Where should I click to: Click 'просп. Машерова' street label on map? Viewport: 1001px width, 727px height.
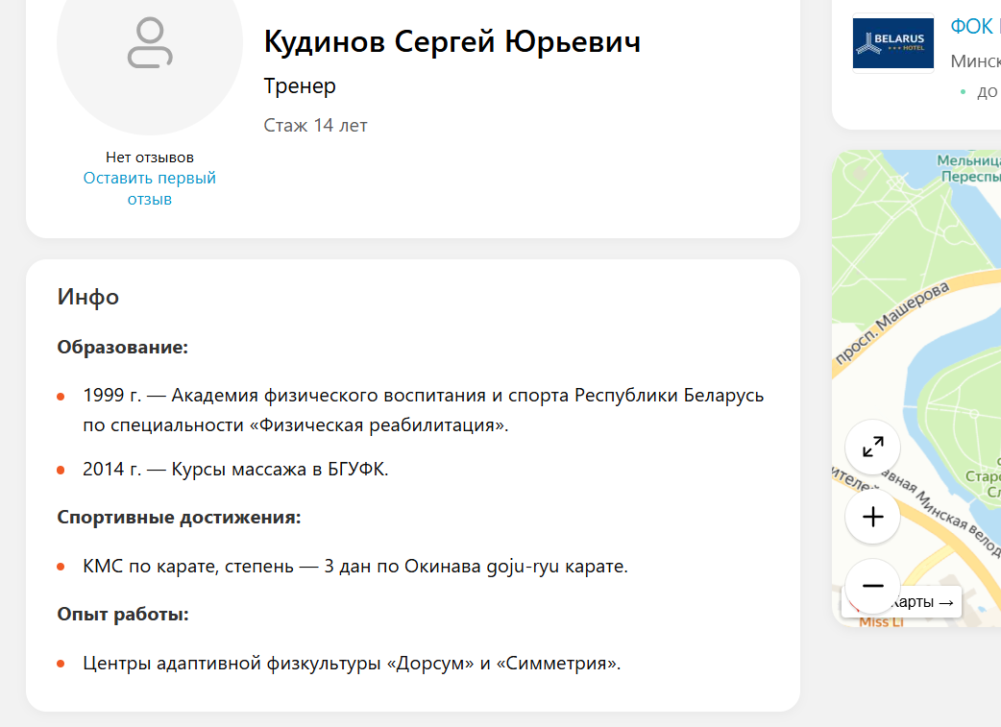point(891,323)
